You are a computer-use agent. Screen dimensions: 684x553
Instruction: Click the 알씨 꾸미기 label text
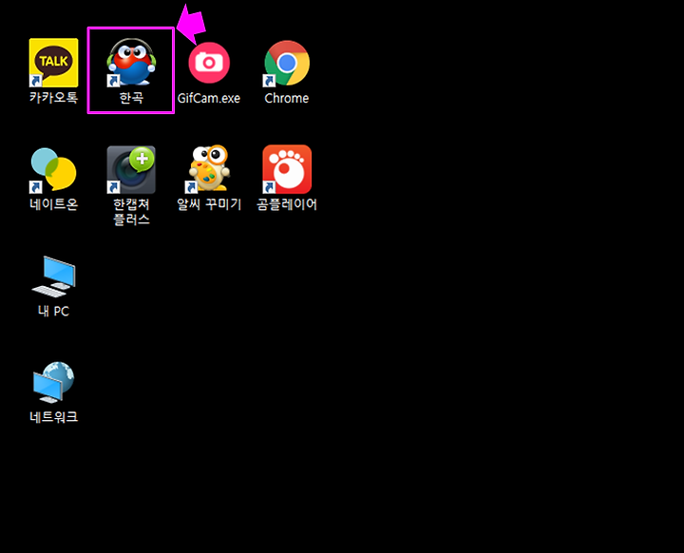coord(209,204)
